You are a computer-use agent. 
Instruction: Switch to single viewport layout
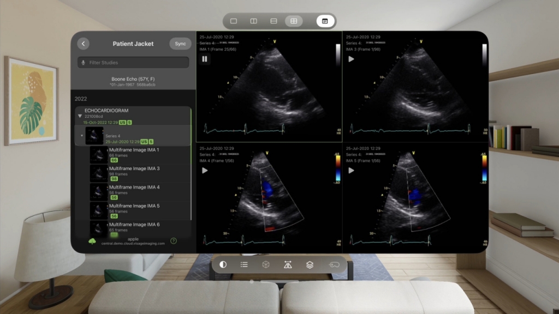coord(234,21)
